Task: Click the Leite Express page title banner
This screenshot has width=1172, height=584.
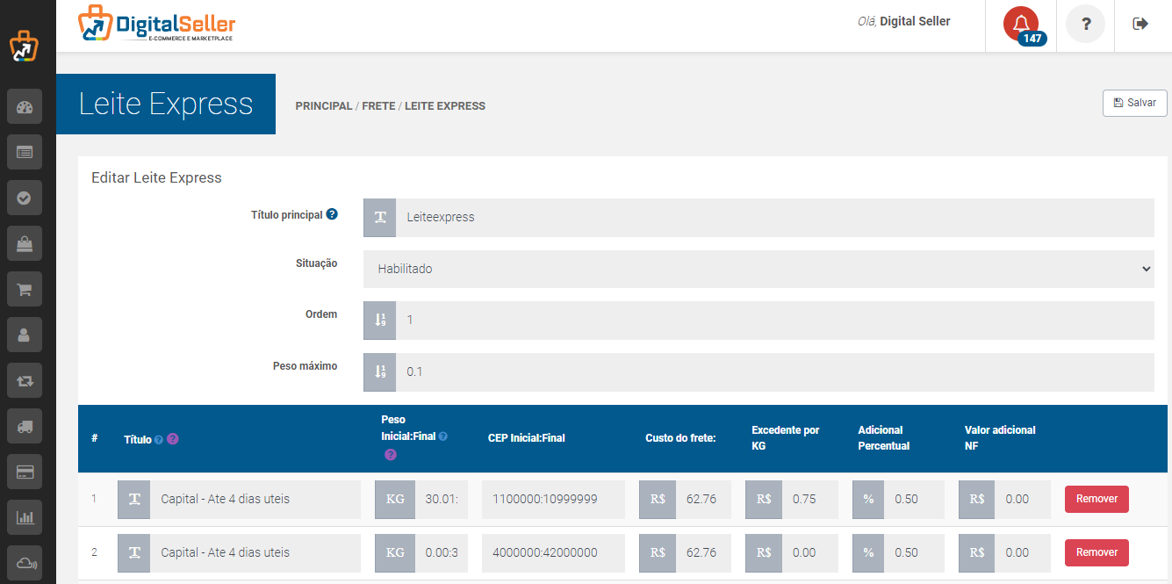Action: pos(166,104)
